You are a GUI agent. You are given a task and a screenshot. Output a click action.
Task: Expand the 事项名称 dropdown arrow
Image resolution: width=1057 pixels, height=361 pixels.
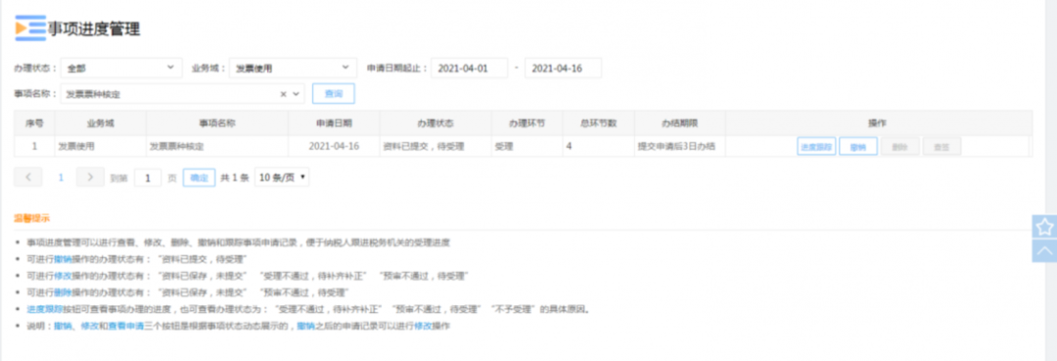296,94
